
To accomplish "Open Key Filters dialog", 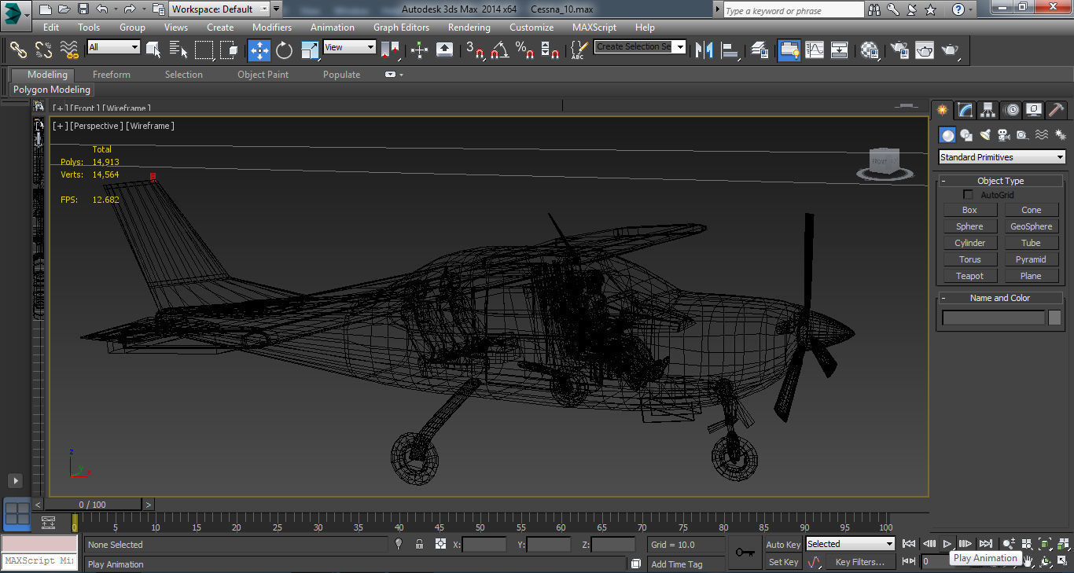I will pyautogui.click(x=859, y=562).
